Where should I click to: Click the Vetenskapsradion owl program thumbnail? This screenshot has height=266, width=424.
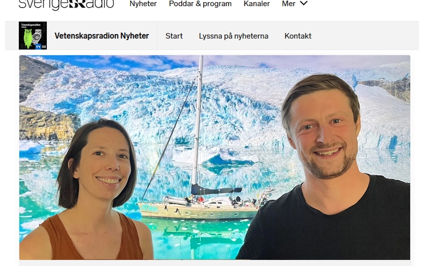pos(33,36)
